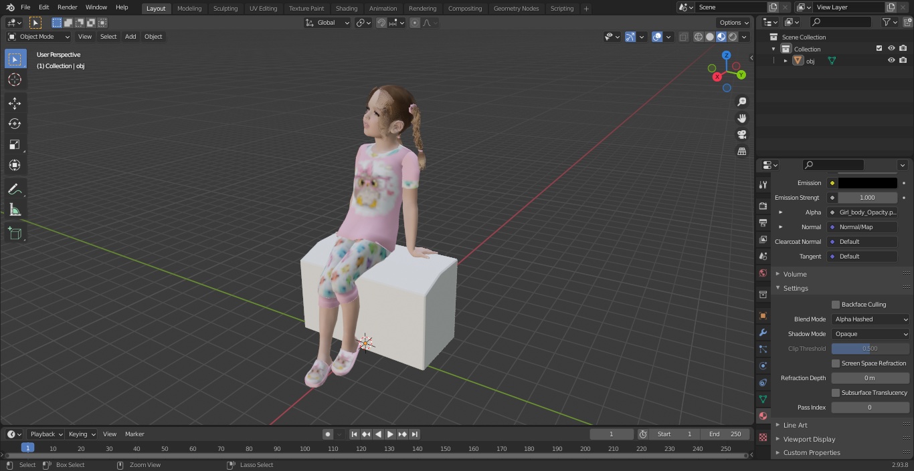The image size is (914, 471).
Task: Disable obj in renders via camera icon
Action: [903, 60]
